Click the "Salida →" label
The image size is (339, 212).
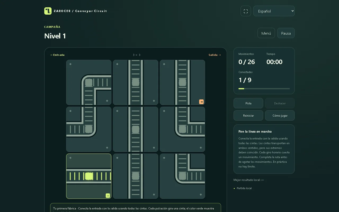[215, 55]
